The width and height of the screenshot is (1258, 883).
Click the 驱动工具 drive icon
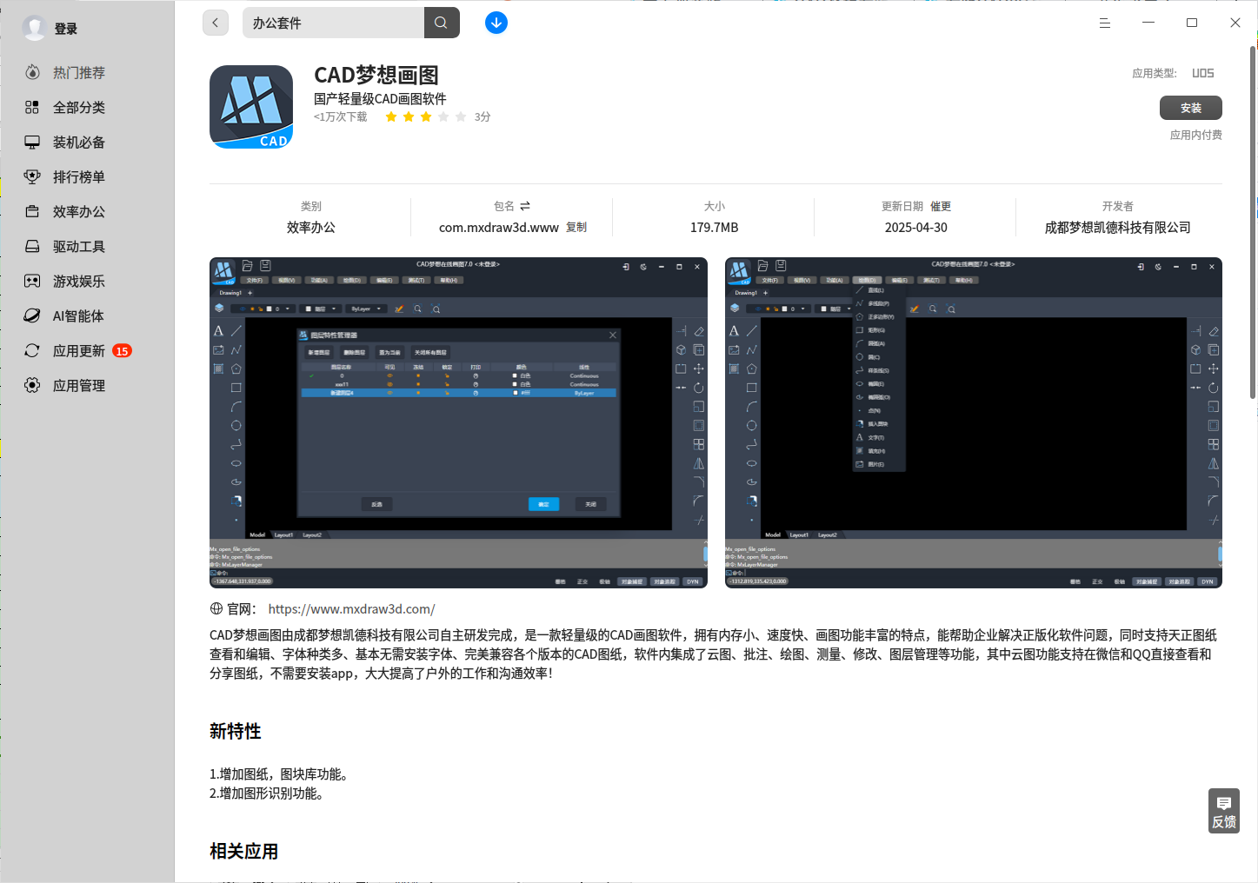click(32, 246)
